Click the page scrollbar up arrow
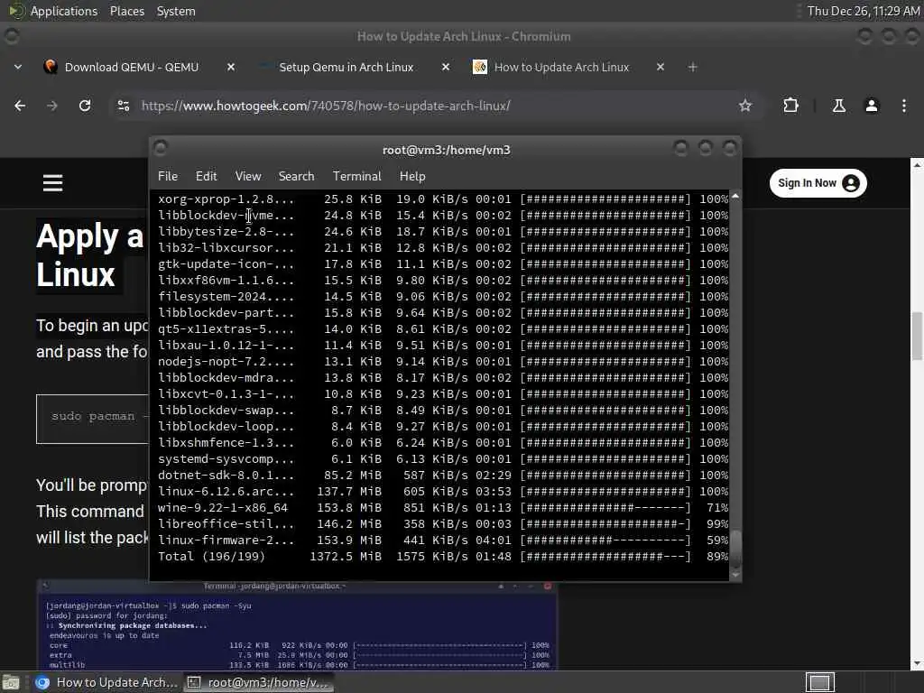Image resolution: width=924 pixels, height=693 pixels. pos(917,165)
